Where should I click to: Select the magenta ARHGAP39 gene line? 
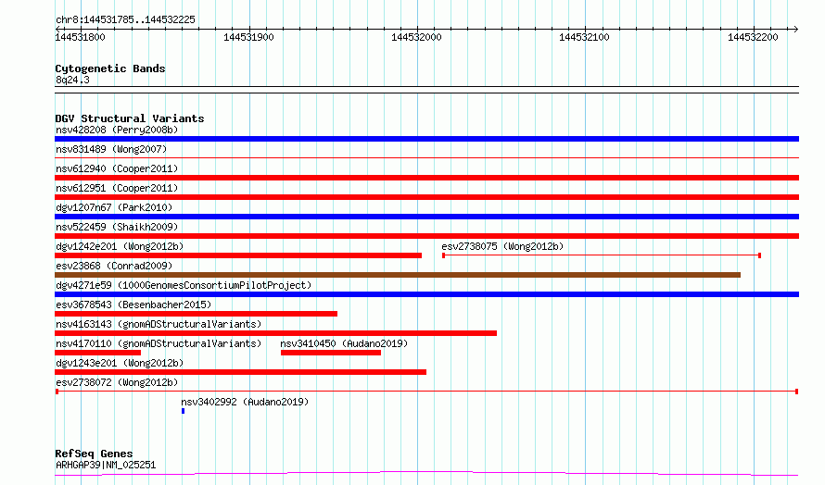[426, 474]
